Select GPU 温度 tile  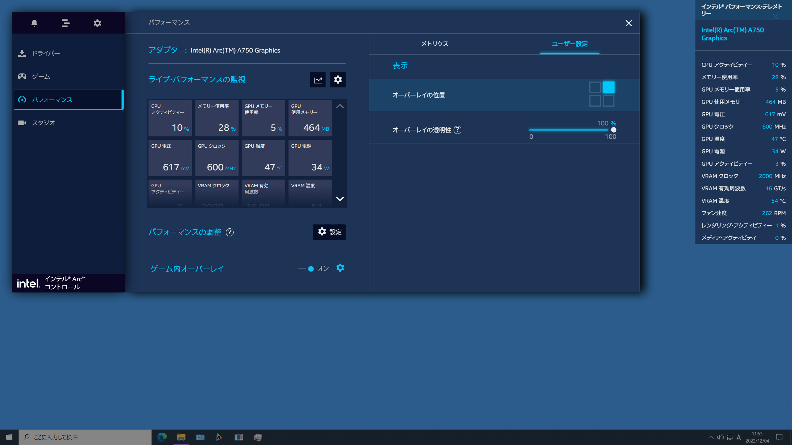[x=263, y=158]
